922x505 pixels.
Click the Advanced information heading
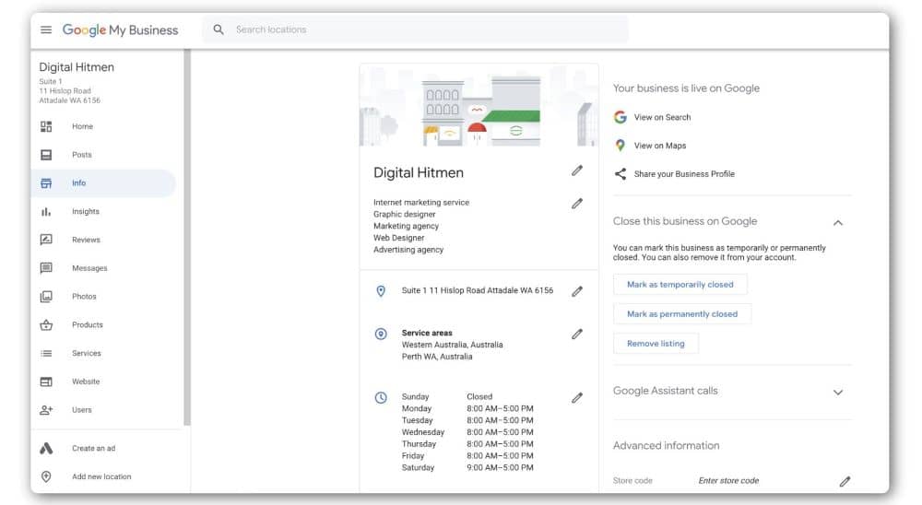click(666, 446)
